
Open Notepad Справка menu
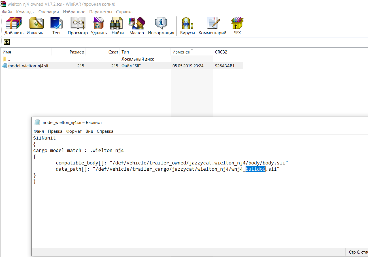click(x=105, y=131)
